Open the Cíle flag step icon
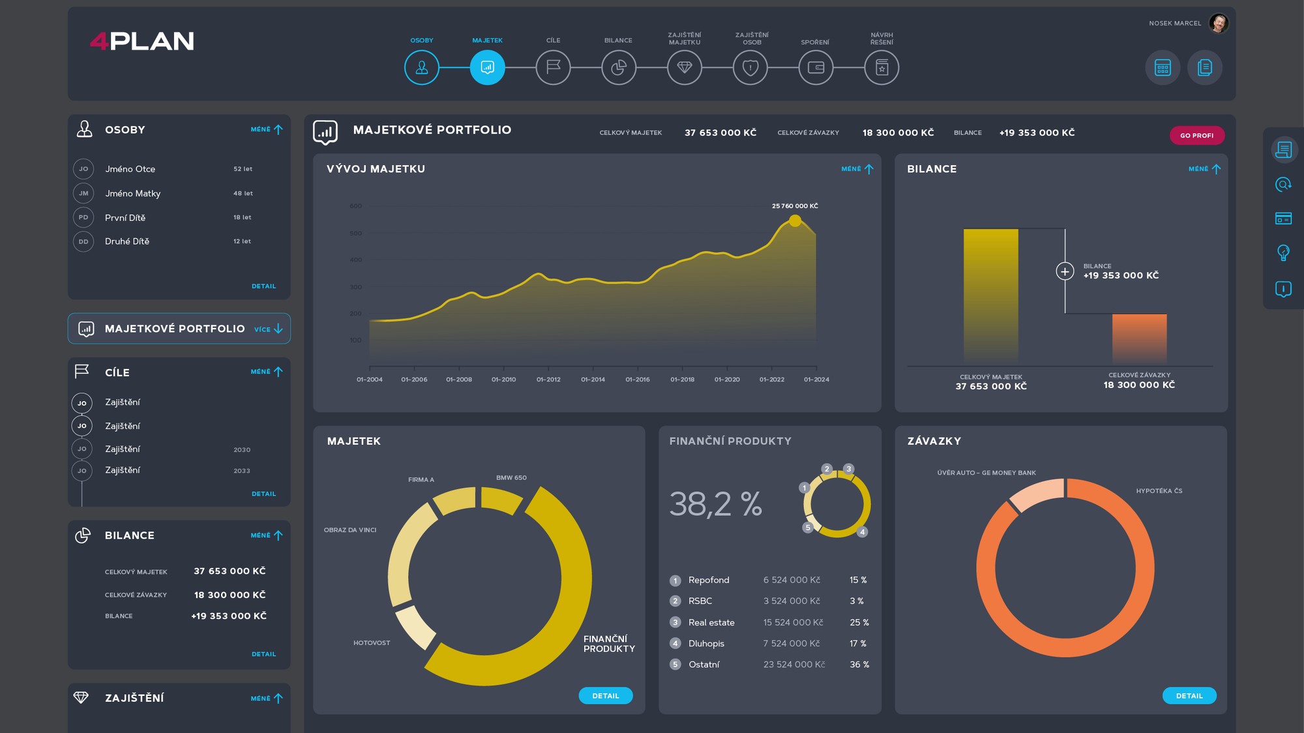Image resolution: width=1304 pixels, height=733 pixels. point(553,67)
